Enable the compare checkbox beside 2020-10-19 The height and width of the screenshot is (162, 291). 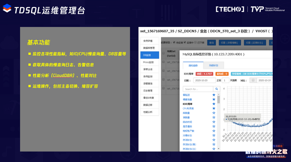pos(253,80)
